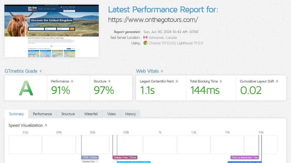Click the Canada flag icon
This screenshot has height=163, width=291.
pyautogui.click(x=145, y=38)
